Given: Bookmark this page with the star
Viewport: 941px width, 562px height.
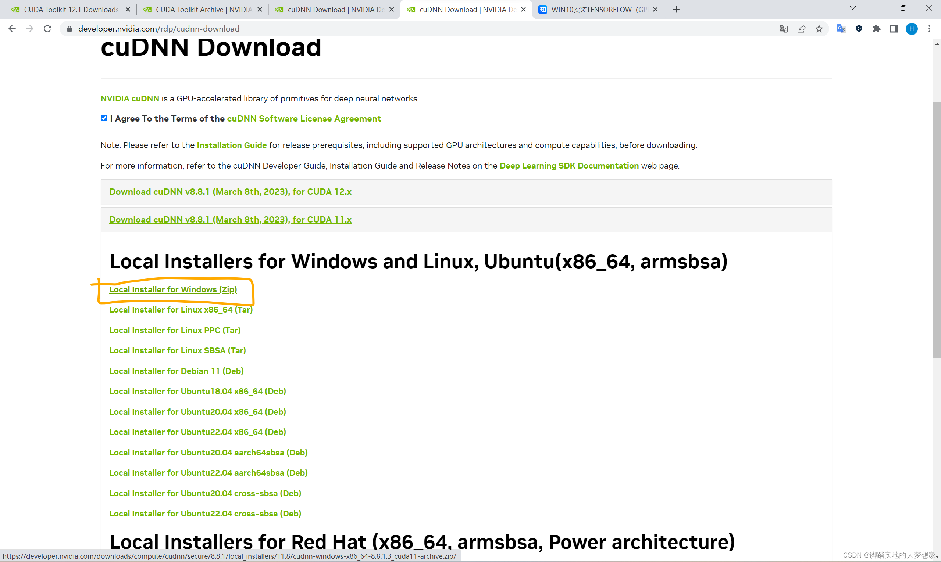Looking at the screenshot, I should click(819, 29).
